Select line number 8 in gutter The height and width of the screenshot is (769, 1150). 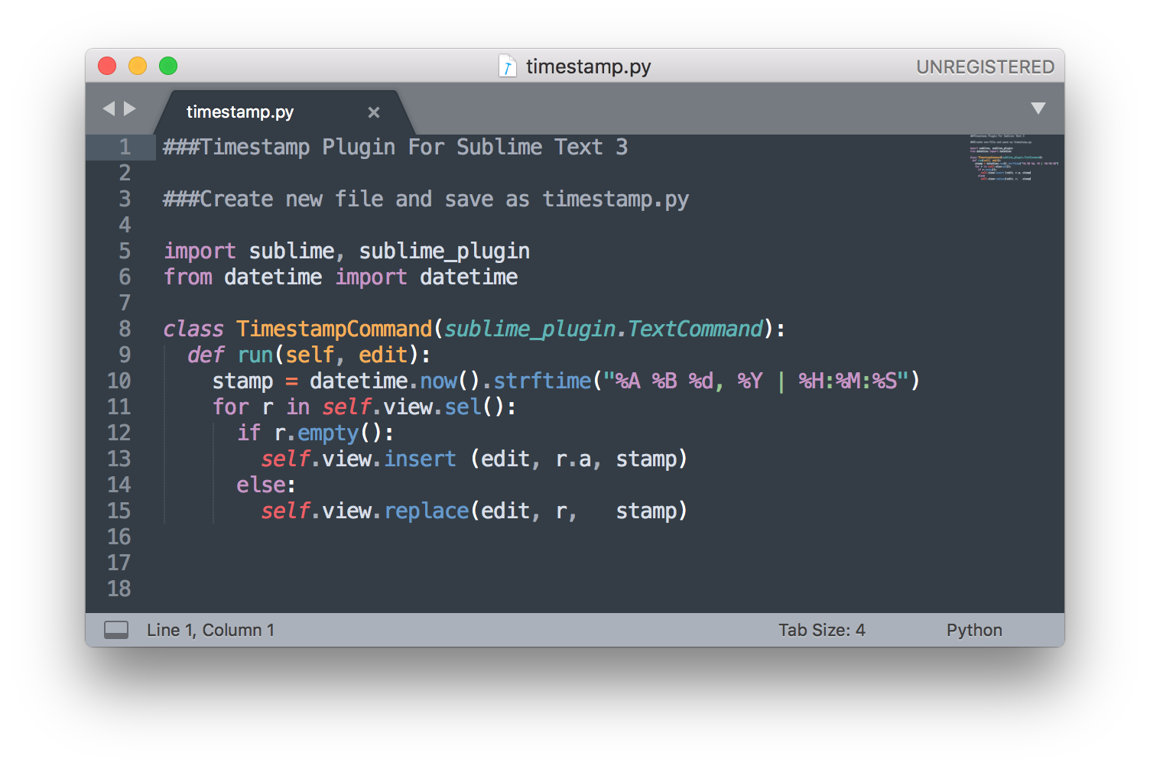click(x=125, y=329)
